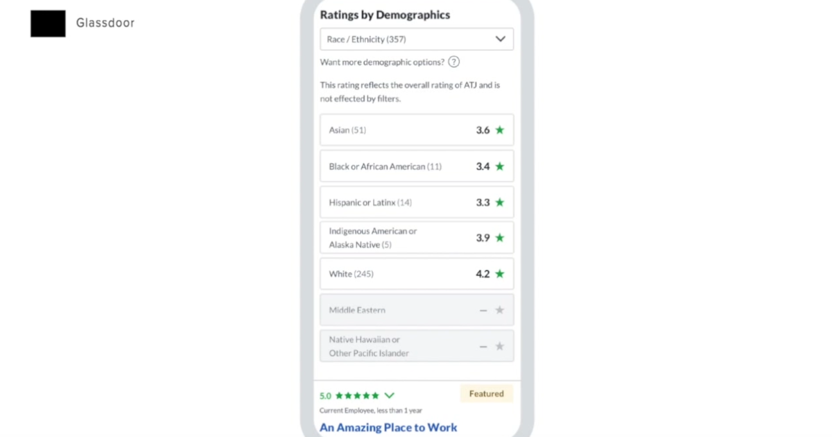Click the question mark help icon
This screenshot has height=437, width=832.
454,62
